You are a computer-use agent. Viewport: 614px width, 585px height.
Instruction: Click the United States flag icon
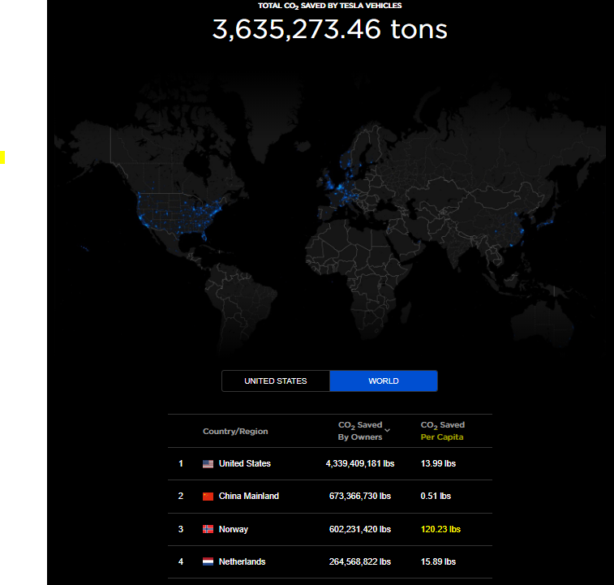[x=208, y=464]
